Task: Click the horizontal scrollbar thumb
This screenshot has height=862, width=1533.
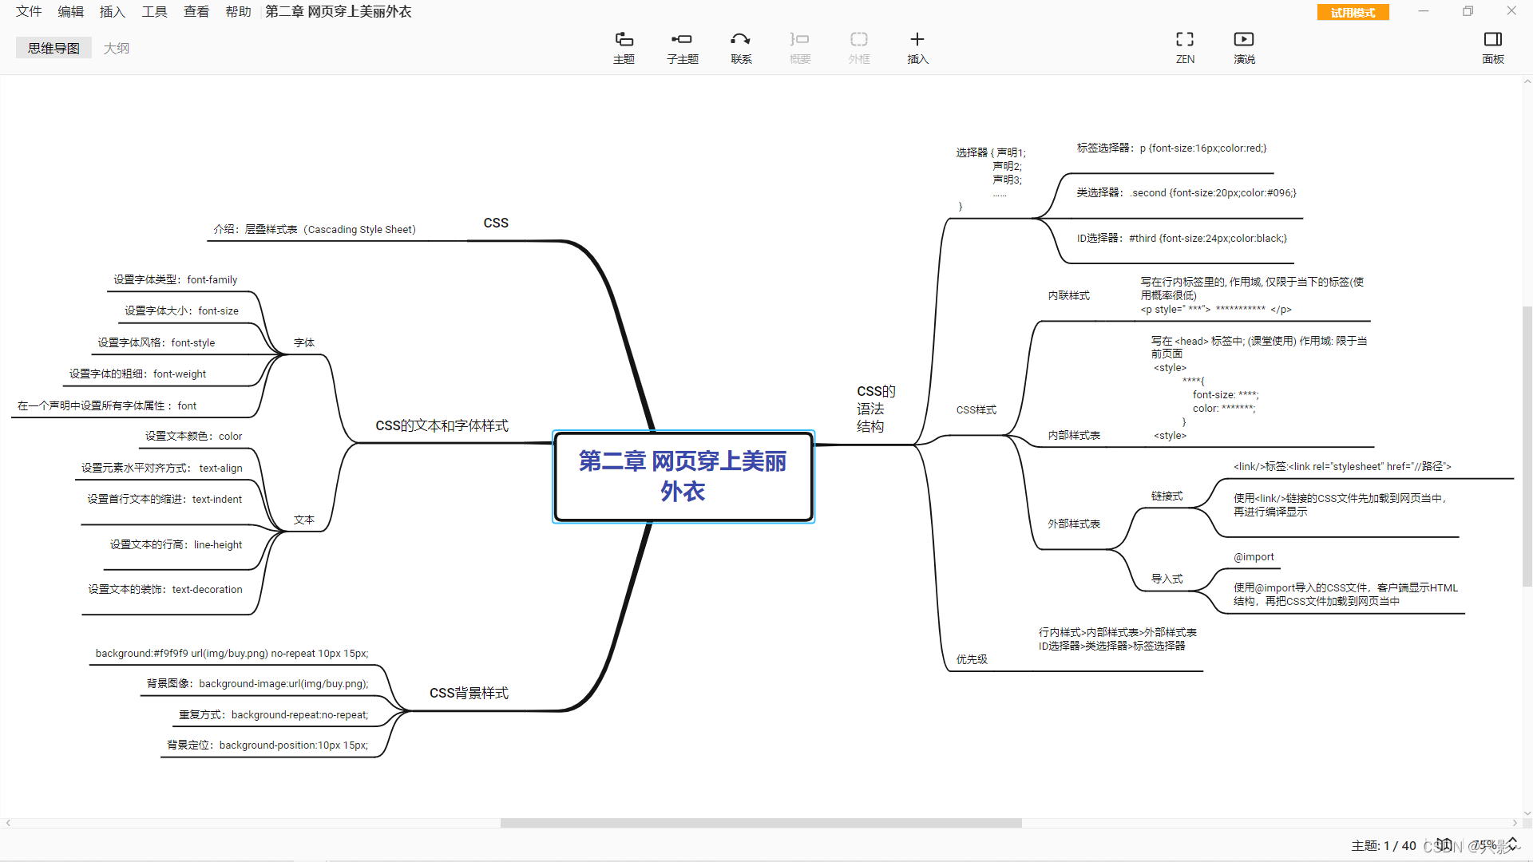Action: click(761, 823)
